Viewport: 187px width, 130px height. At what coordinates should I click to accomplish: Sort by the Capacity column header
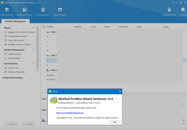coord(78,27)
